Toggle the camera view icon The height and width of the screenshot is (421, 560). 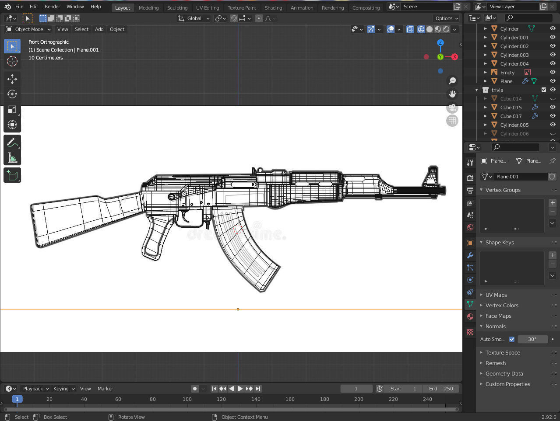[452, 108]
